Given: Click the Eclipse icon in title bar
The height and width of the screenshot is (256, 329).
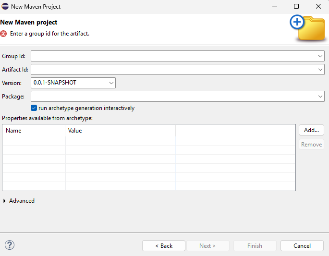Looking at the screenshot, I should point(5,6).
